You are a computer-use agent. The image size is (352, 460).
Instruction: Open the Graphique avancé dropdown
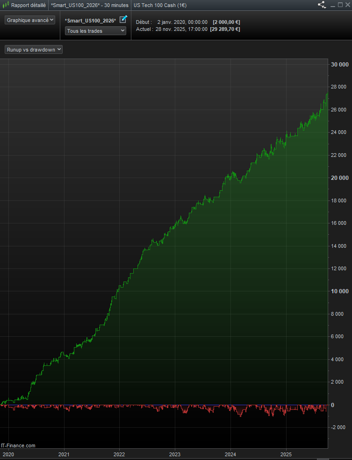[30, 20]
